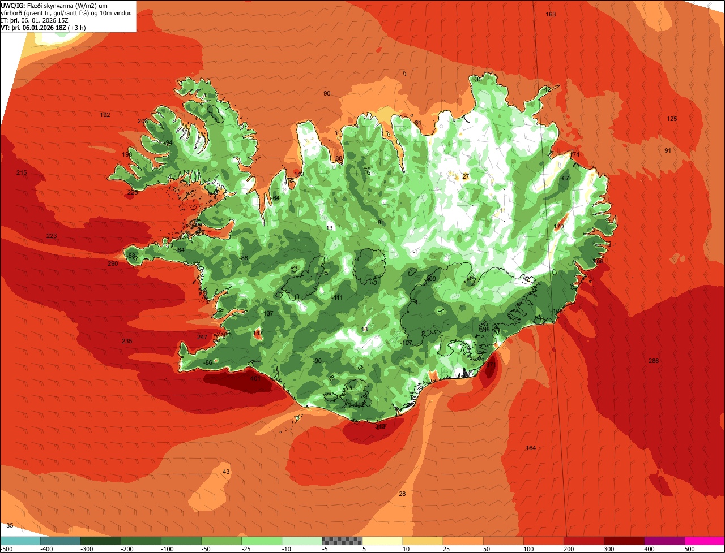Image resolution: width=725 pixels, height=553 pixels.
Task: Click the map value 286
Action: (654, 361)
